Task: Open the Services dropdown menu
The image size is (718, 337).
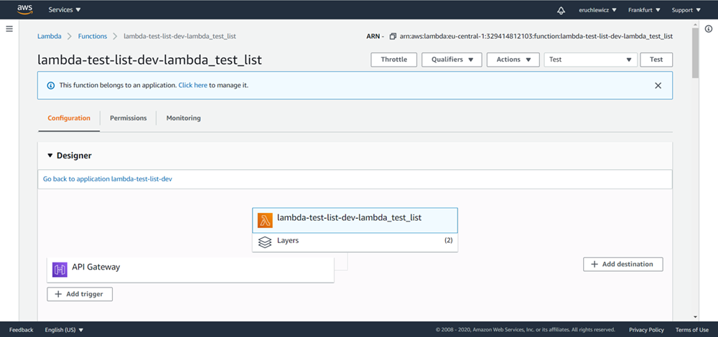Action: coord(65,9)
